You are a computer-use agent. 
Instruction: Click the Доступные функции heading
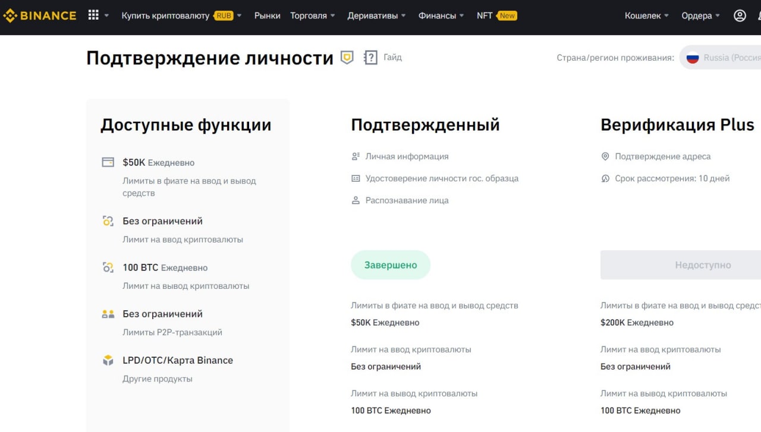186,125
